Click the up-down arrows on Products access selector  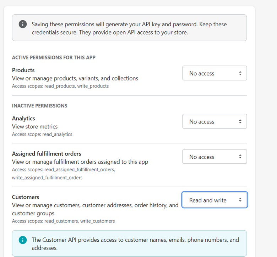240,73
